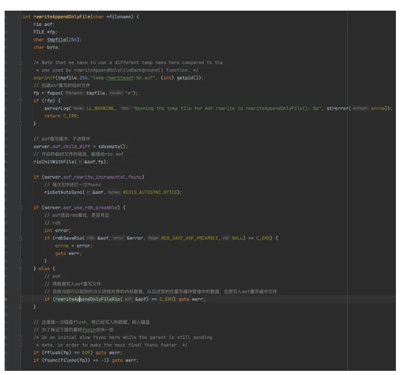Click 'return C_ERR;' statement
401x375 pixels.
click(62, 116)
